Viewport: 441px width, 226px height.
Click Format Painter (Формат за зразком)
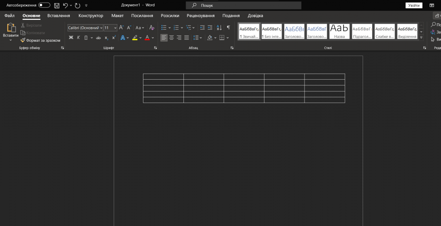pyautogui.click(x=40, y=40)
